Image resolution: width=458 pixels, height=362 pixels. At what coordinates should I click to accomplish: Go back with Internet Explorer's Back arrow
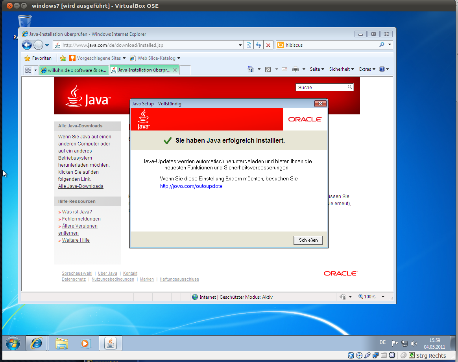tap(27, 45)
